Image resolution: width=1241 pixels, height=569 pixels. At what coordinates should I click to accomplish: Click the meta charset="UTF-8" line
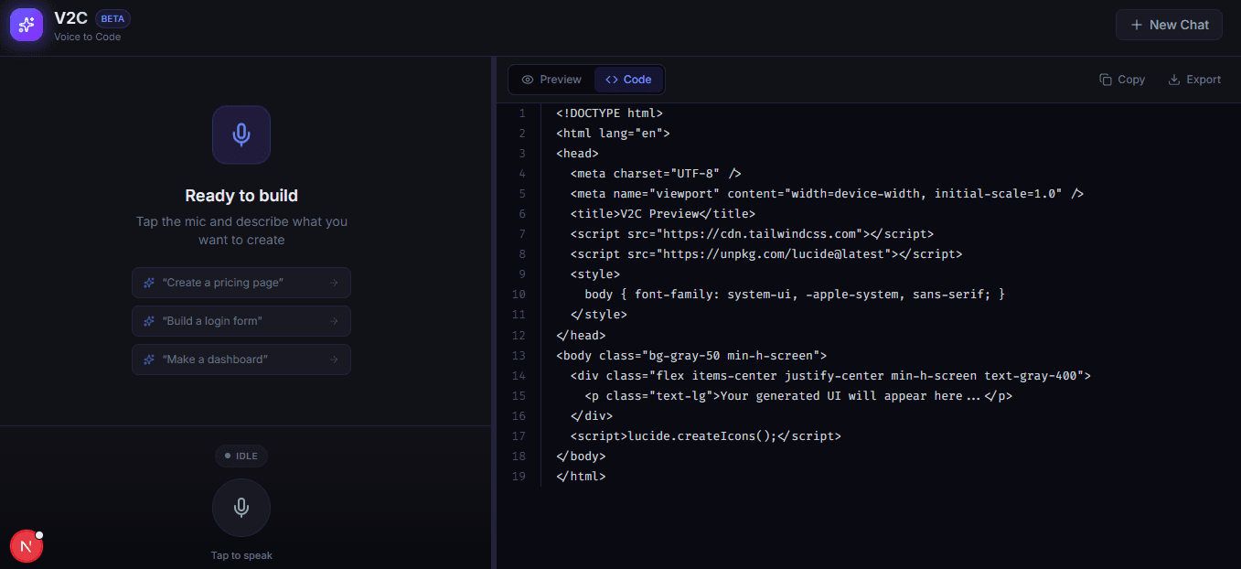coord(656,174)
